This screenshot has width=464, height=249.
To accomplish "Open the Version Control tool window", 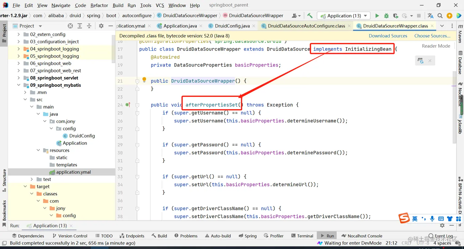I will (x=70, y=236).
